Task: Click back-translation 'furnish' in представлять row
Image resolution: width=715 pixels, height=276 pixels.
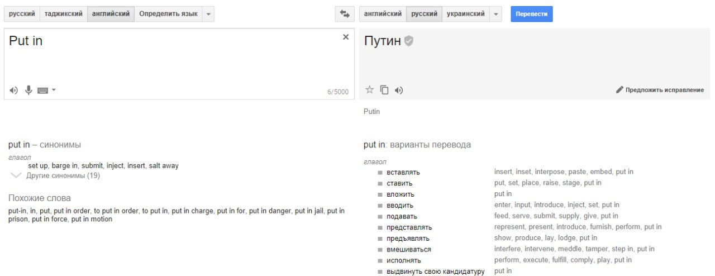Action: click(x=601, y=227)
